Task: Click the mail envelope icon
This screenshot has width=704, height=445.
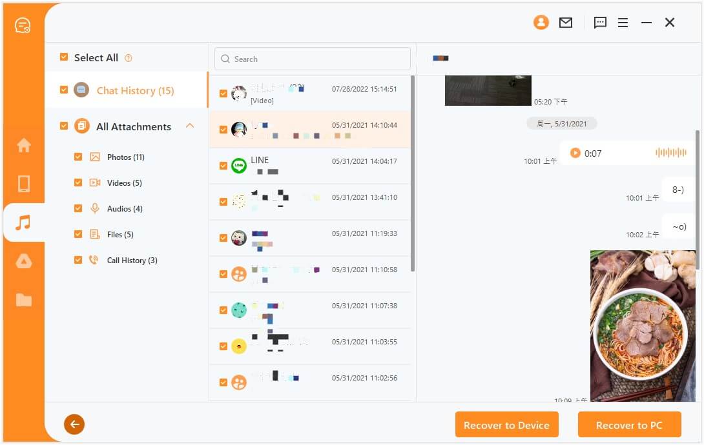Action: click(566, 23)
